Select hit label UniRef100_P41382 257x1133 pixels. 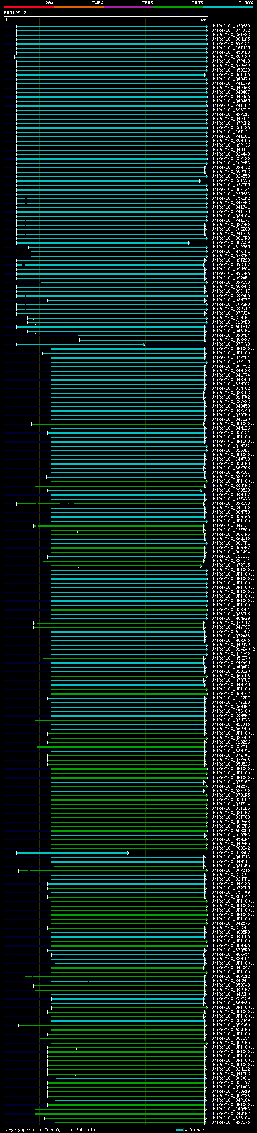(230, 106)
